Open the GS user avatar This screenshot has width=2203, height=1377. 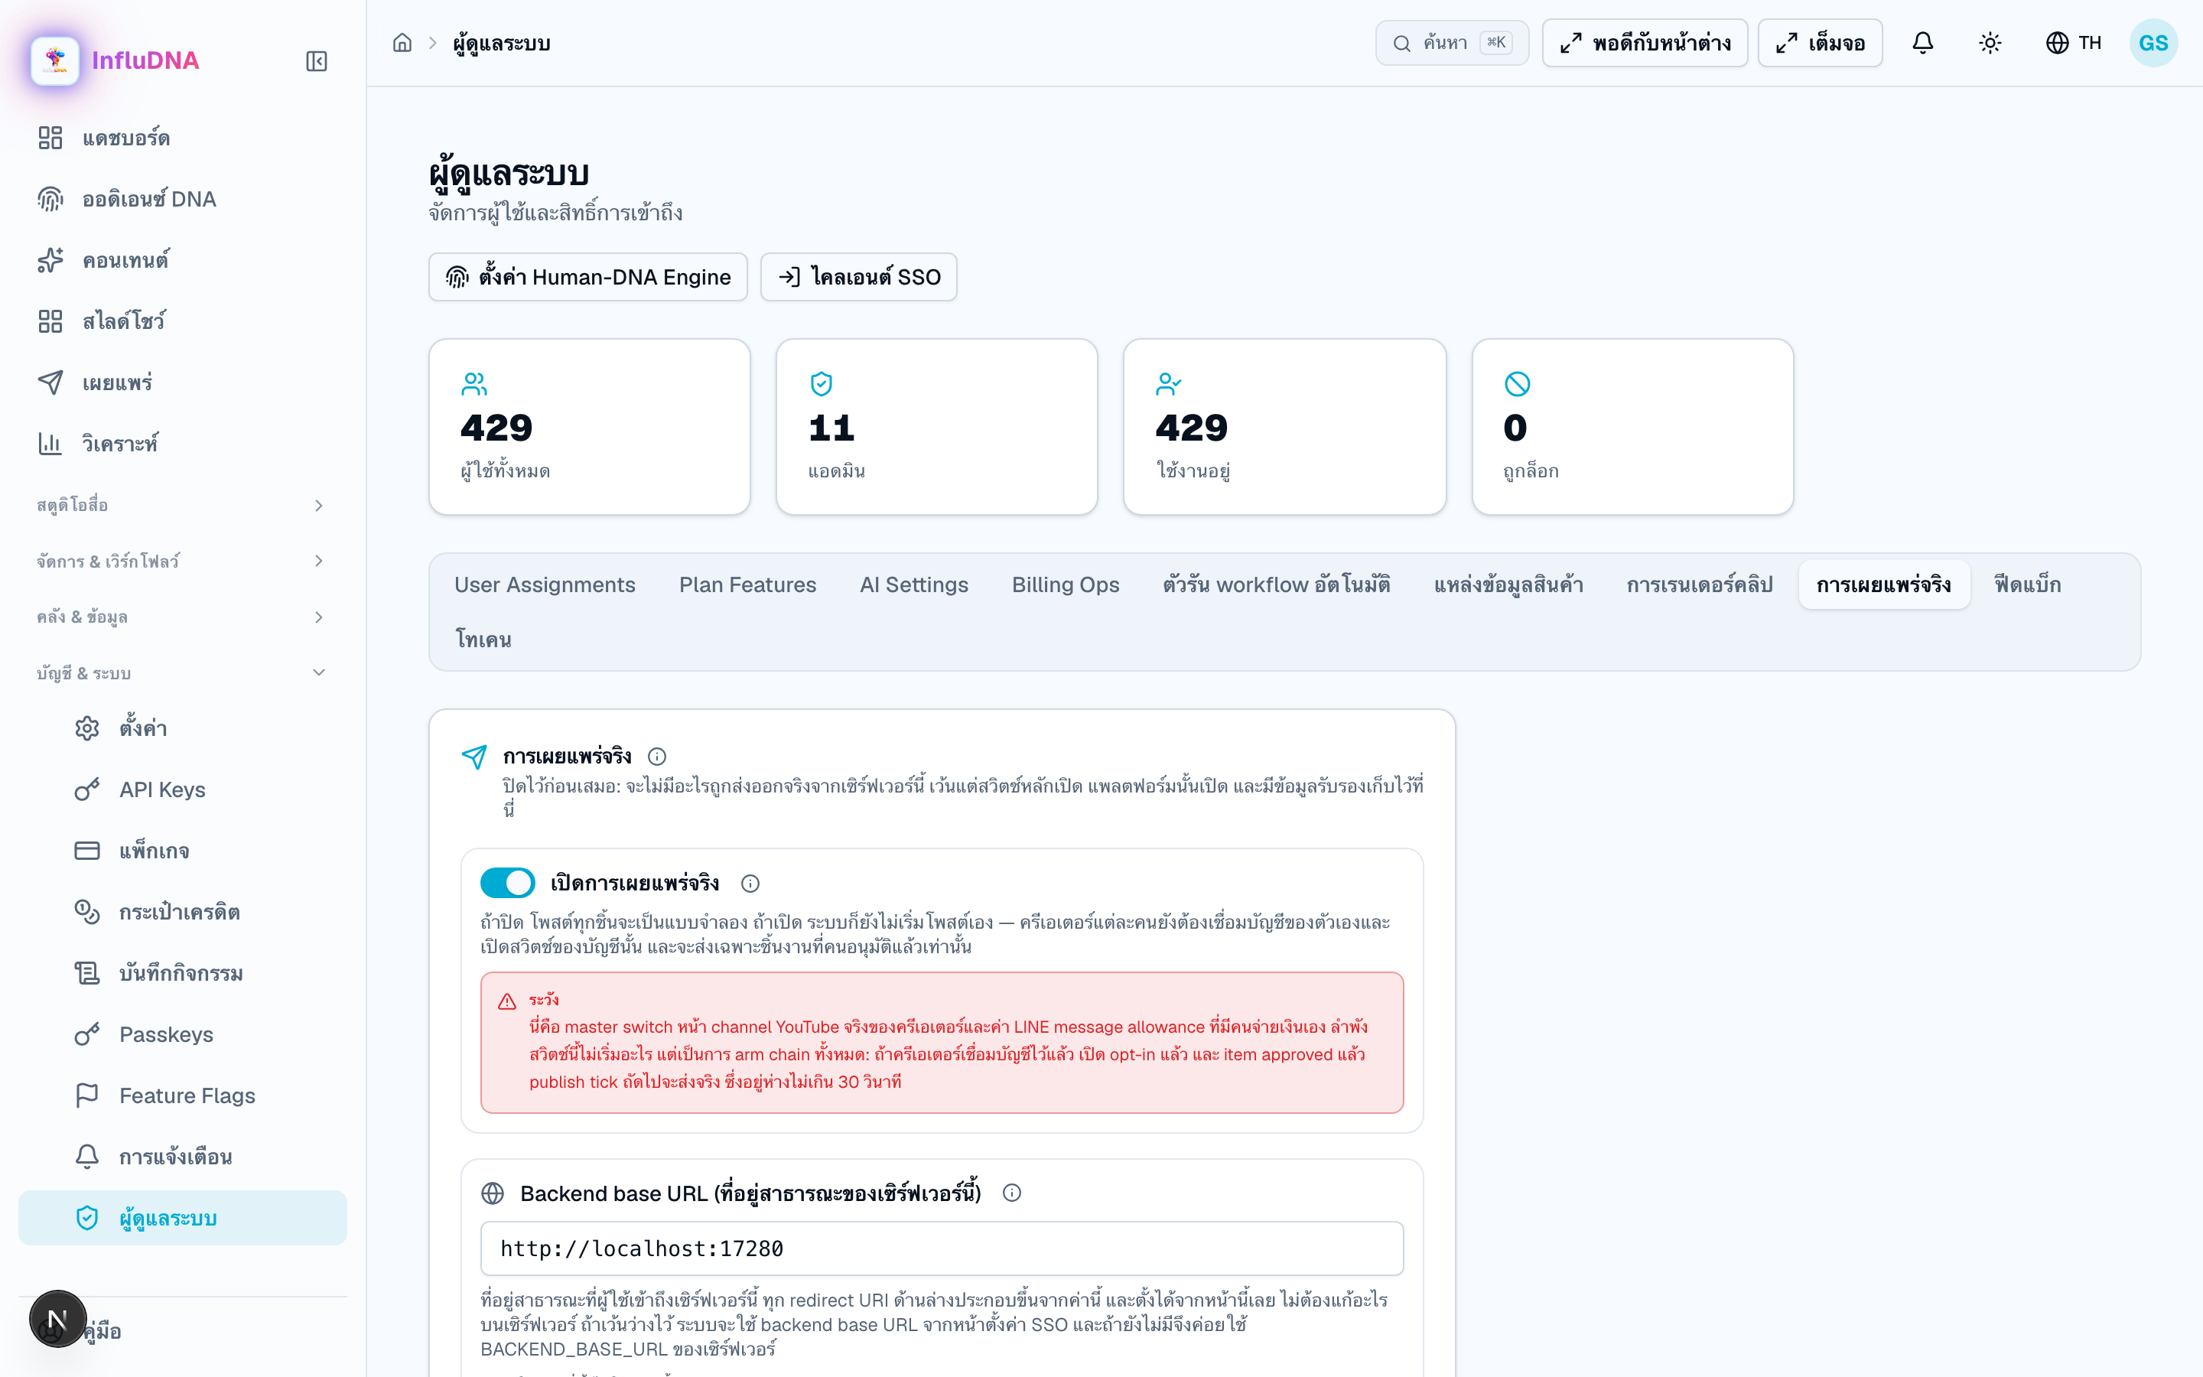tap(2153, 43)
